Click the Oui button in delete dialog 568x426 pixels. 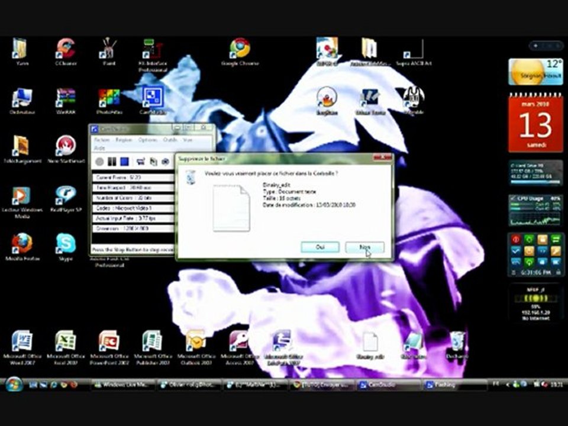[x=320, y=247]
